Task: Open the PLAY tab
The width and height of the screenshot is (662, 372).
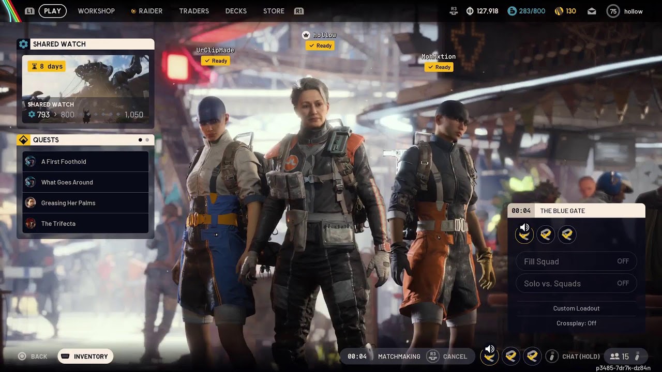Action: (x=52, y=11)
